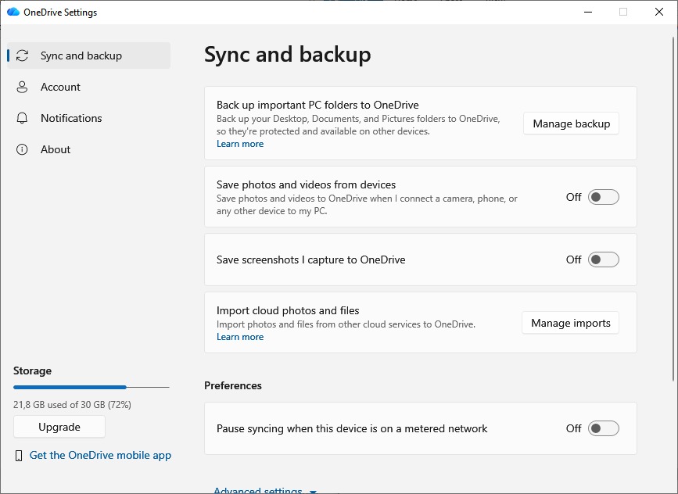Toggle Pause syncing on metered network

pyautogui.click(x=603, y=428)
